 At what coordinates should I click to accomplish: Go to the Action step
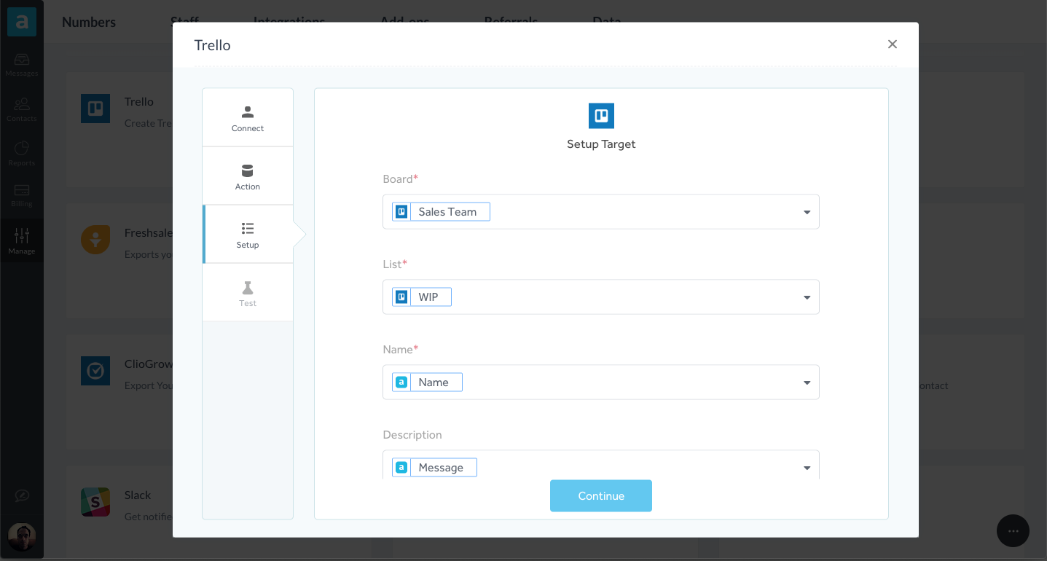[x=248, y=176]
